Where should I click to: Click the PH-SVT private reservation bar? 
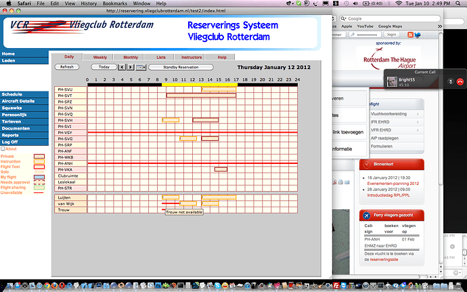click(201, 96)
